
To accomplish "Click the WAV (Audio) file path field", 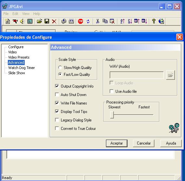I will click(x=137, y=75).
